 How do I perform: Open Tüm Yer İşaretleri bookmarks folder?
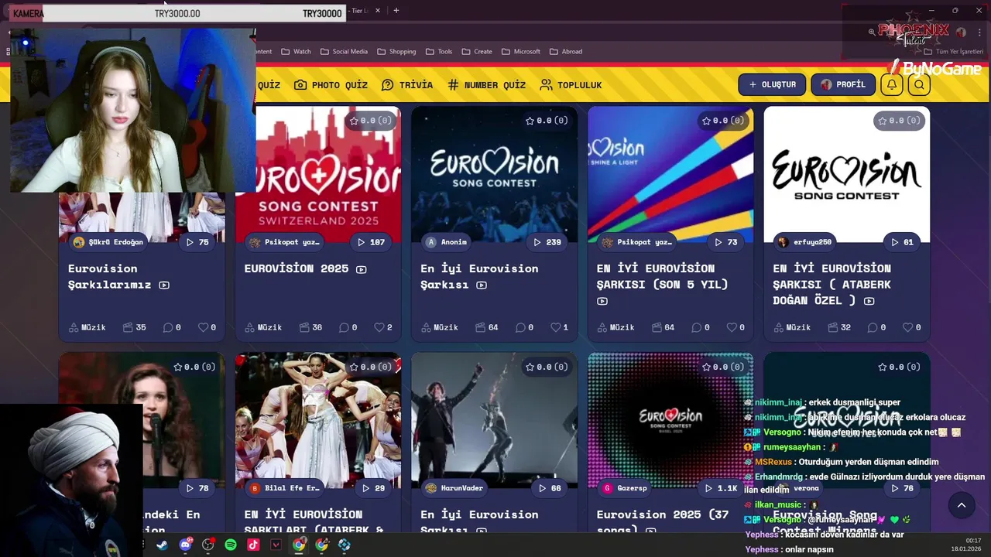tap(953, 52)
